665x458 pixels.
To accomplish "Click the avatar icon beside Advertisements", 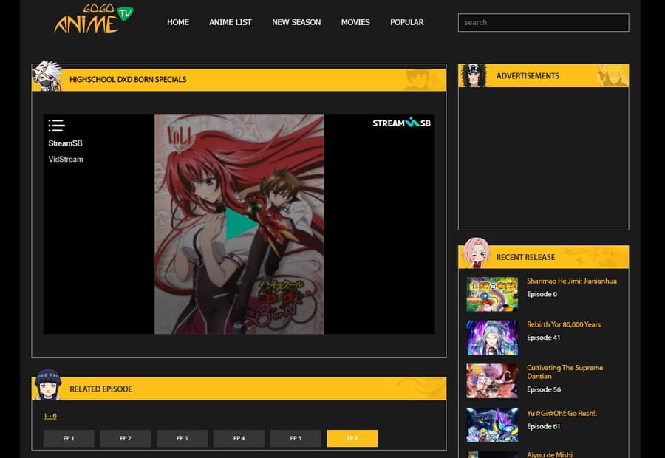I will coord(474,75).
